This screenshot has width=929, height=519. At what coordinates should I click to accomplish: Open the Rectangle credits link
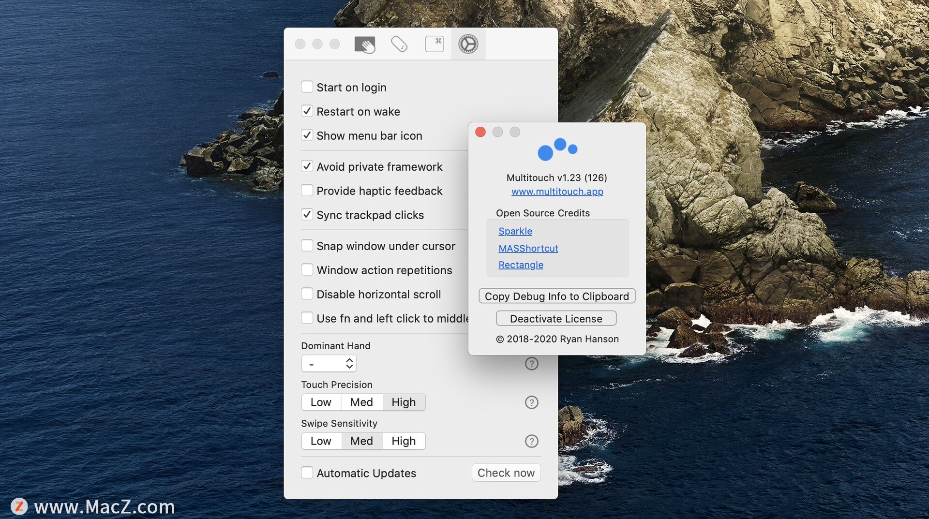point(521,265)
